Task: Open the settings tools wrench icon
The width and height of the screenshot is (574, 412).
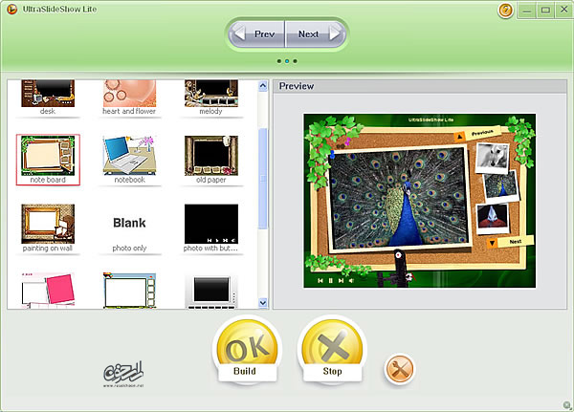Action: click(x=399, y=369)
